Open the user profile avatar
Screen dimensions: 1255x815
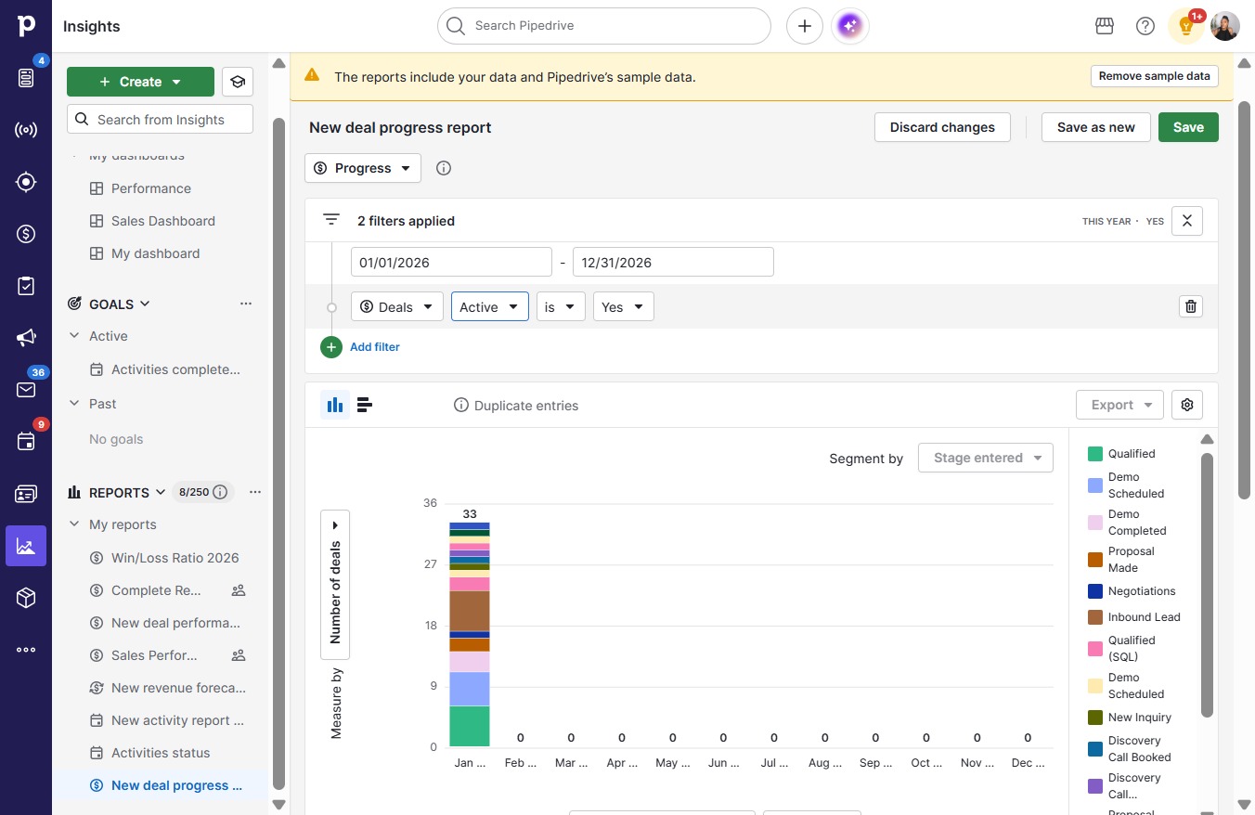[1225, 26]
